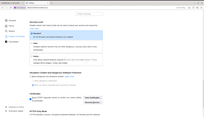Screen dimensions: 204x117
Task: Close the Establishing a Connection tab
Action: point(23,3)
